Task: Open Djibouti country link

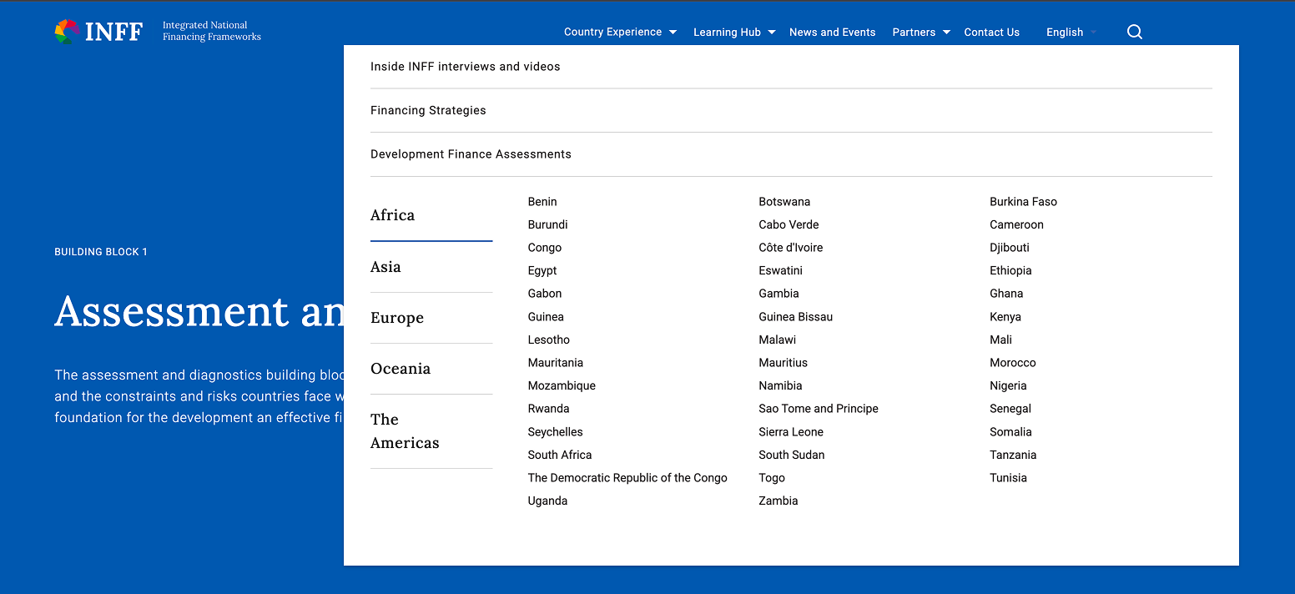Action: [x=1010, y=248]
